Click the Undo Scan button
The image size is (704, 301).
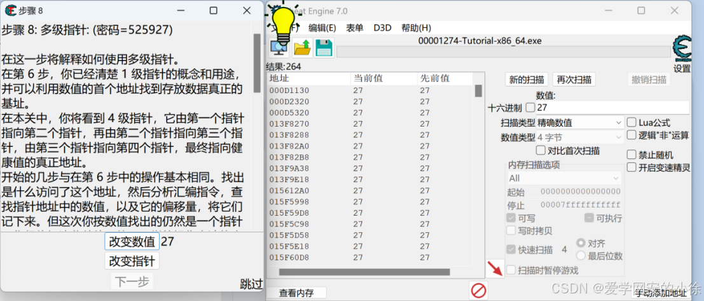[x=649, y=80]
